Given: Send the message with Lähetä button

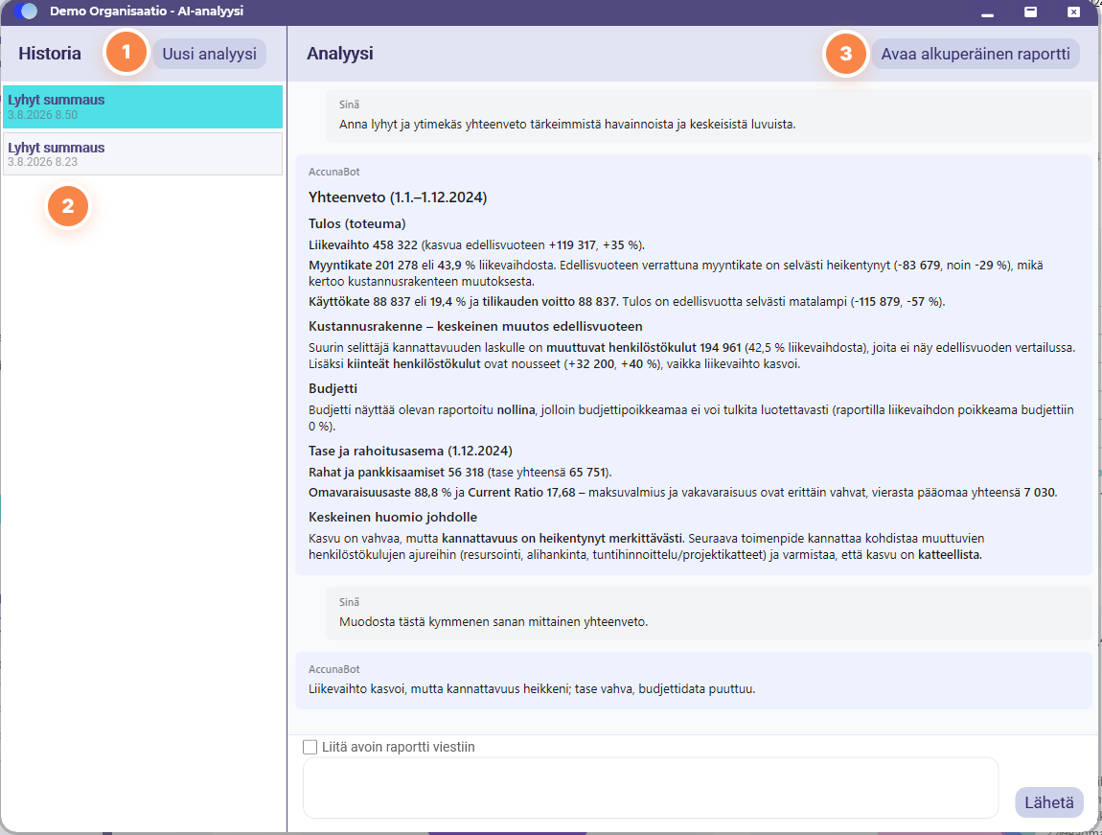Looking at the screenshot, I should click(x=1048, y=802).
